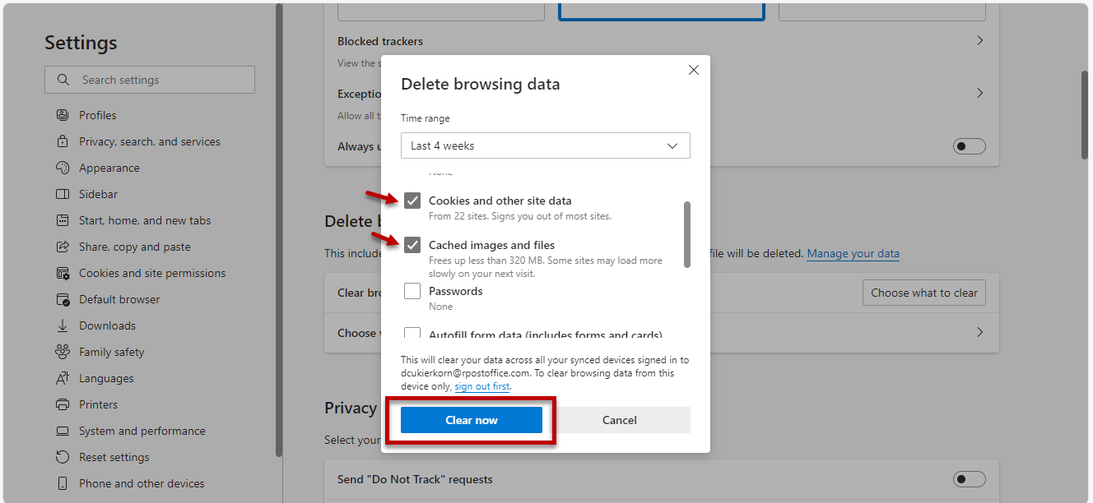This screenshot has height=503, width=1093.
Task: Click Cancel in the dialog
Action: click(620, 420)
